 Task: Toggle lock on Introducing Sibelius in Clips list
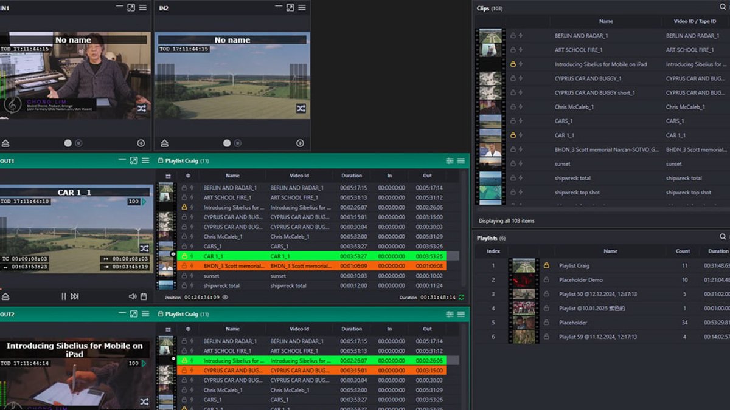tap(513, 64)
